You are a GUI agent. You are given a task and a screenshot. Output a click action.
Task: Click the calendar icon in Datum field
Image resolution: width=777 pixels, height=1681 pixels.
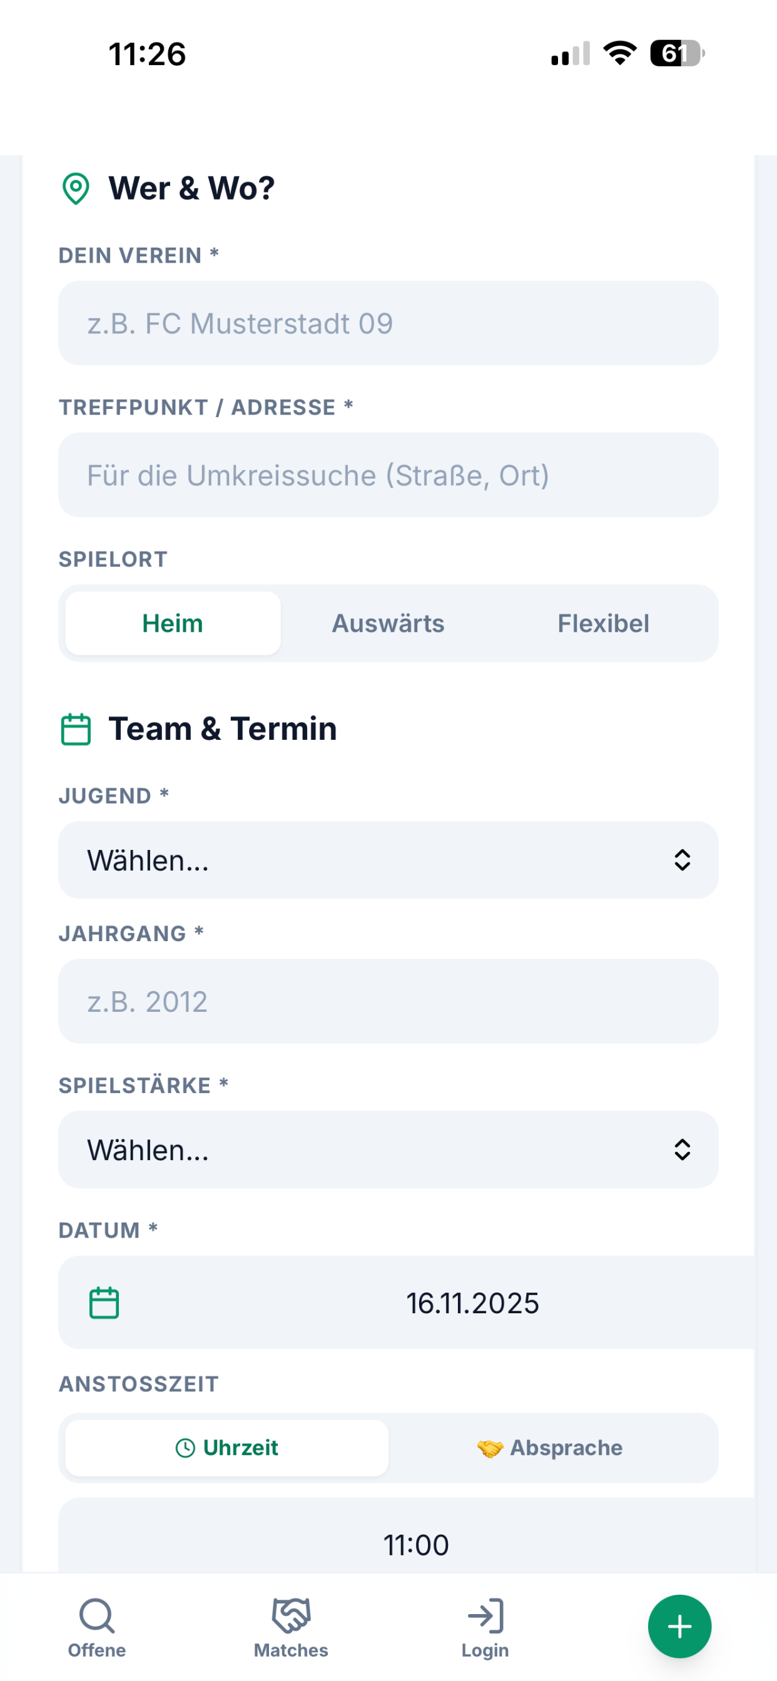pyautogui.click(x=104, y=1303)
